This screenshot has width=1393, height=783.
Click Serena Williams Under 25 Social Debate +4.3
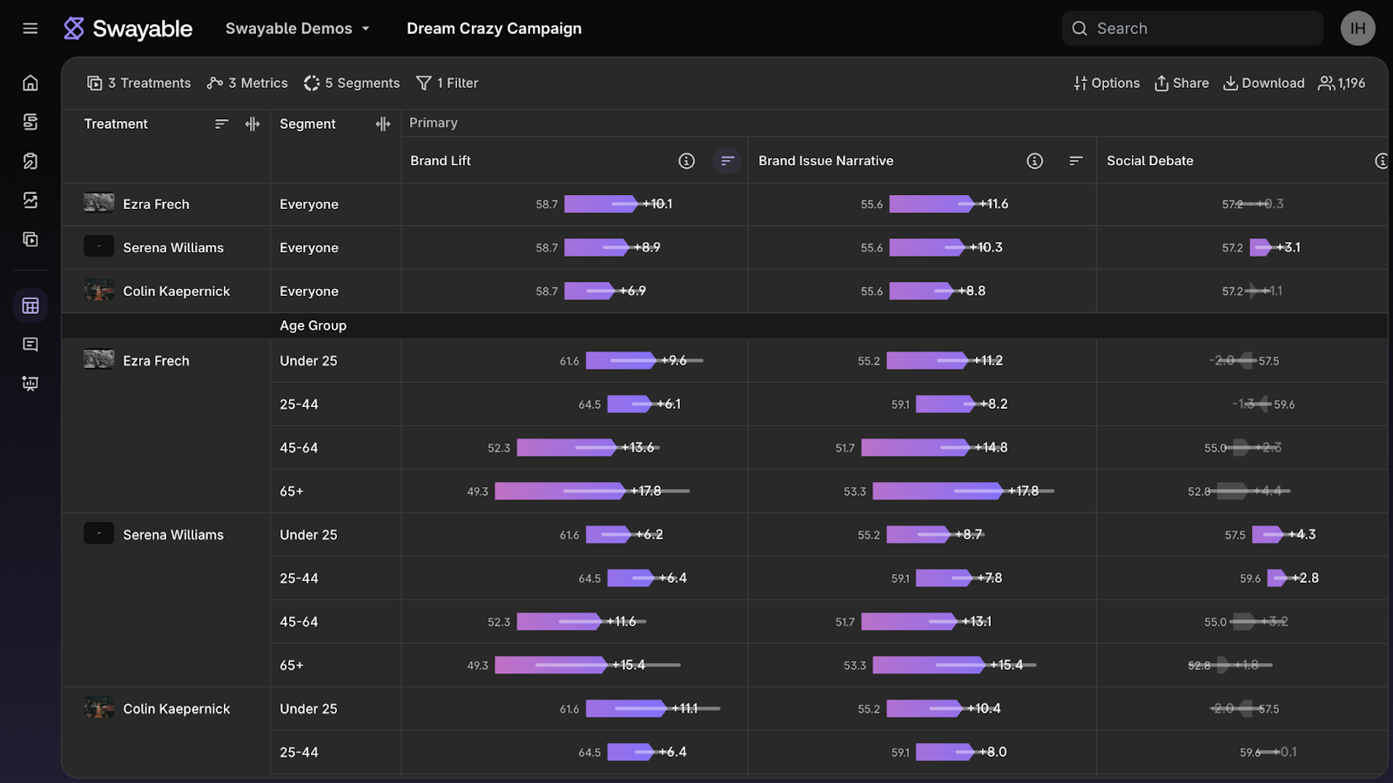click(x=1302, y=535)
